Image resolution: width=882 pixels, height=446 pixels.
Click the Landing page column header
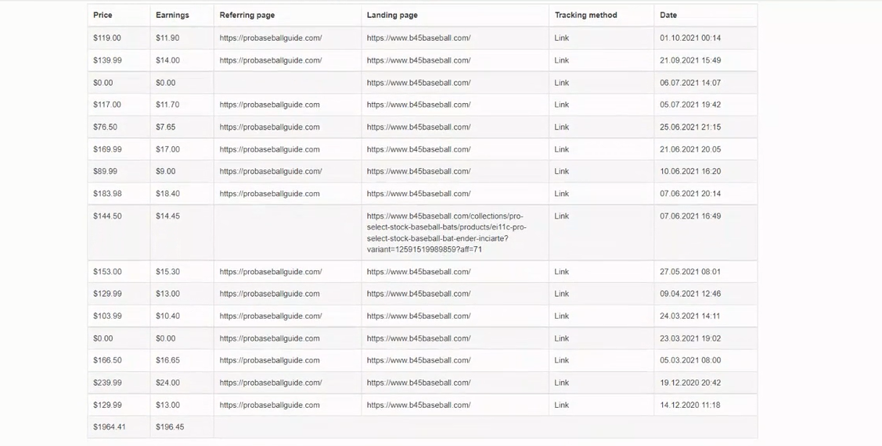392,15
